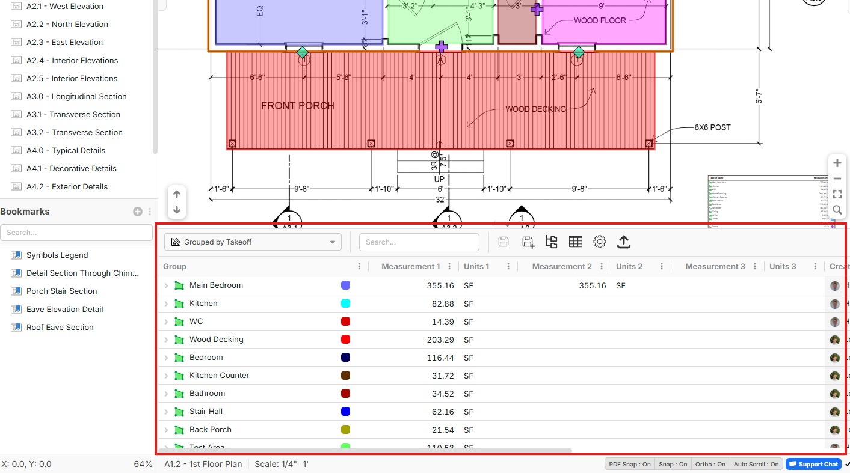Screen dimensions: 850x473
Task: Open Support Chat
Action: [x=813, y=464]
